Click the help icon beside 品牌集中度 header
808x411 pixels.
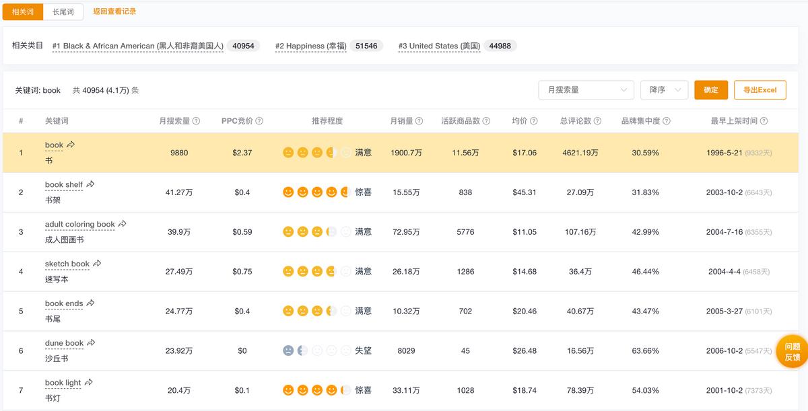coord(666,121)
